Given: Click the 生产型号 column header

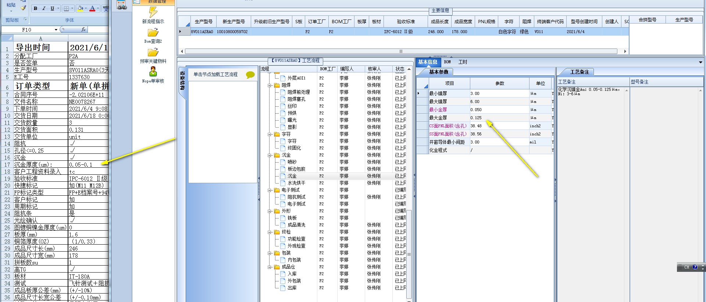Looking at the screenshot, I should pyautogui.click(x=203, y=22).
